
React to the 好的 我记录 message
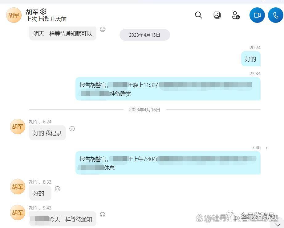tap(72, 129)
